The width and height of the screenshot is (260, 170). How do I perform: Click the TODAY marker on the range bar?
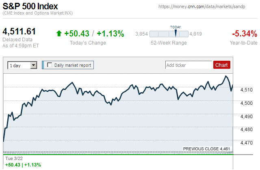[x=175, y=33]
